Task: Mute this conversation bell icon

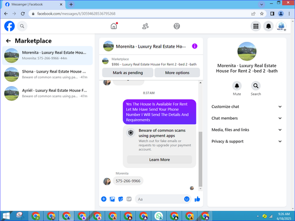Action: pyautogui.click(x=237, y=86)
